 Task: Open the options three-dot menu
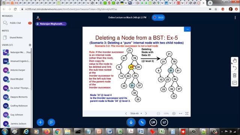235,18
